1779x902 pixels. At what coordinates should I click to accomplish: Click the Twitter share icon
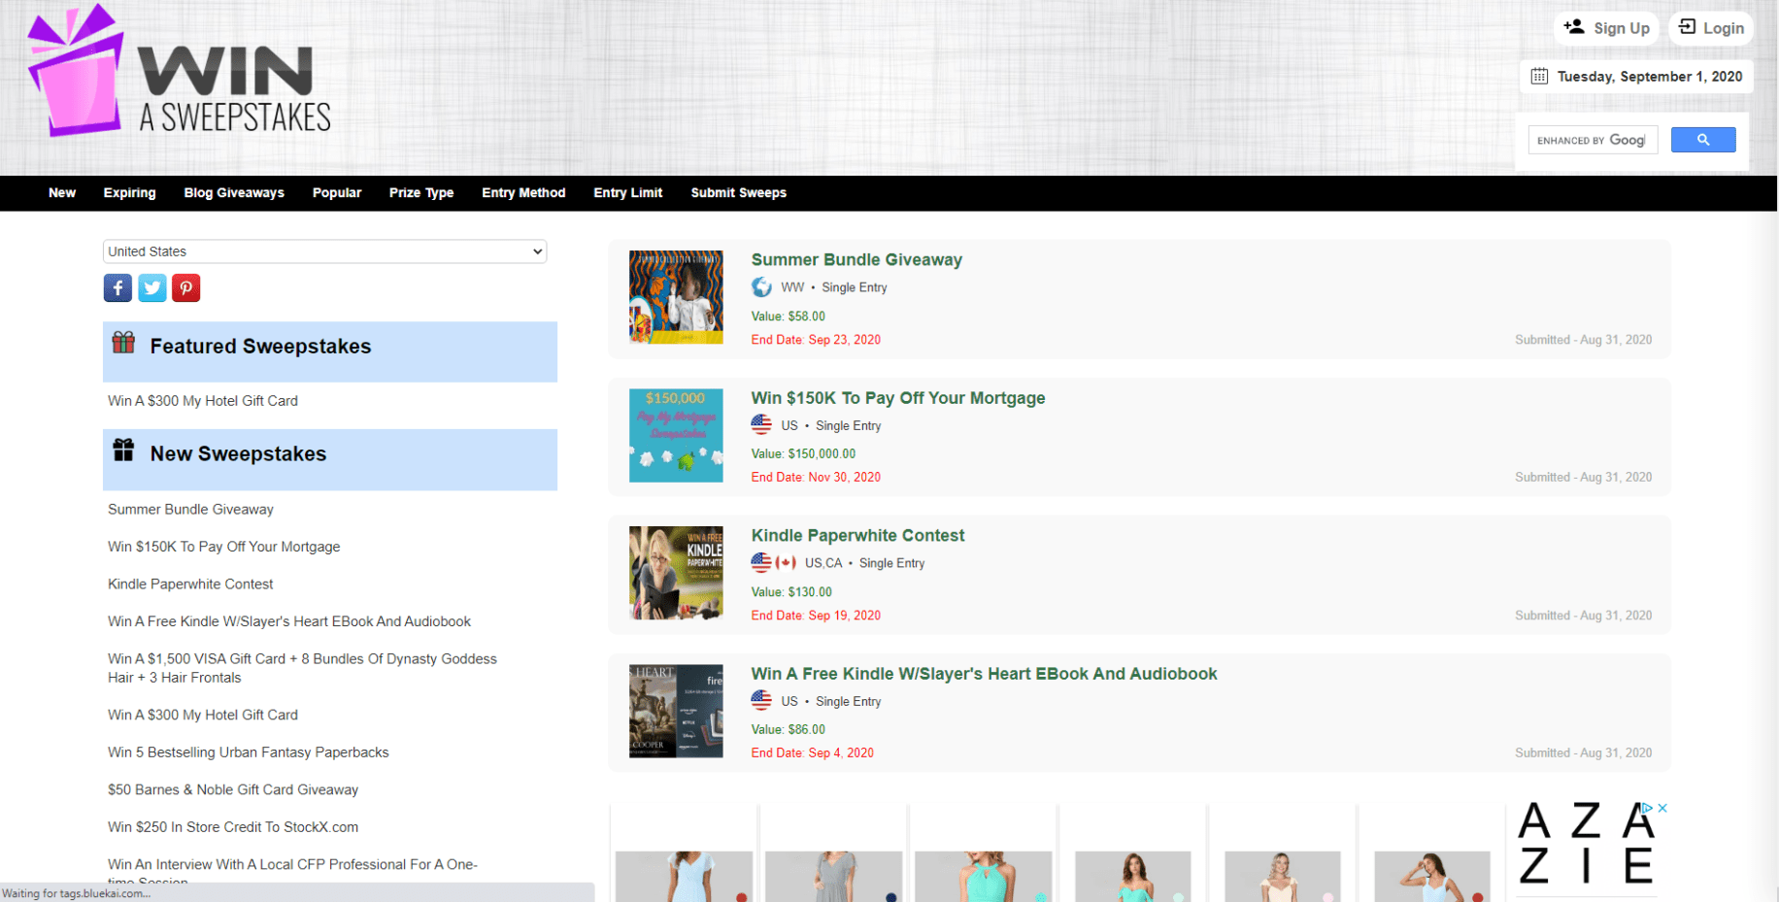pos(151,288)
